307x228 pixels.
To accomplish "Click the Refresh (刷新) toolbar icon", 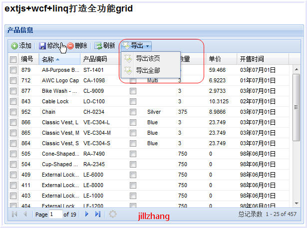I will coord(98,46).
